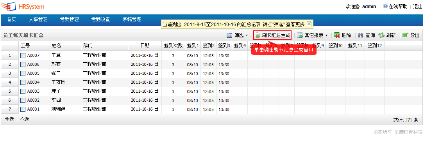Click the 筛选 calendar filter icon
The image size is (424, 141).
229,35
